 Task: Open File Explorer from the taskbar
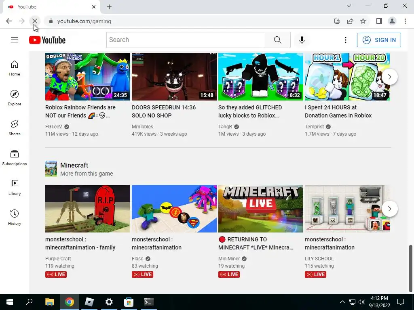(49, 302)
